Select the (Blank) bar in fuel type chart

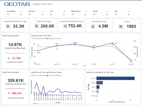click(x=100, y=83)
